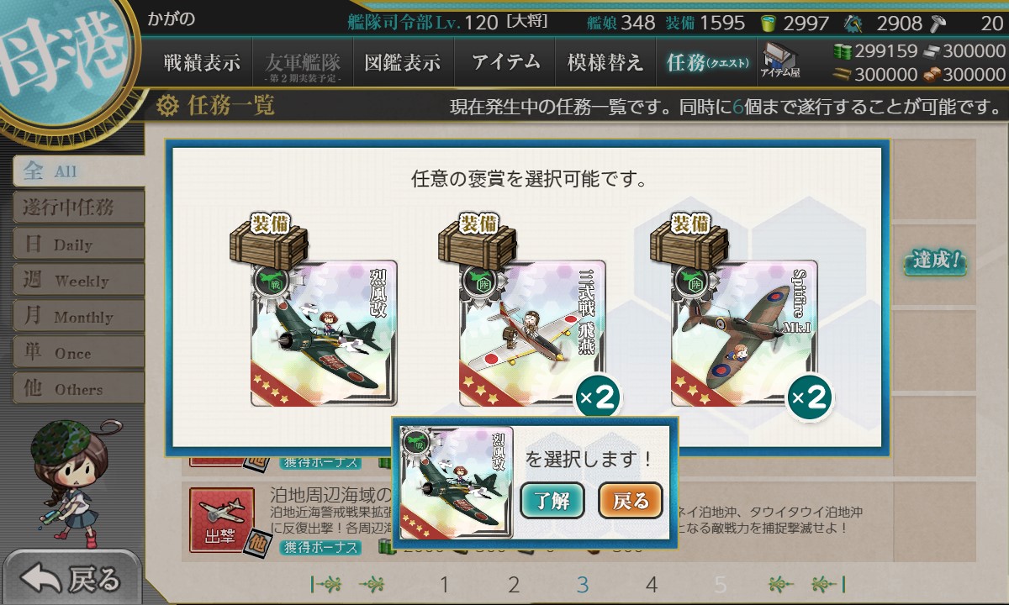This screenshot has width=1009, height=605.
Task: Return using the bottom-left 戻る arrow
Action: point(71,578)
